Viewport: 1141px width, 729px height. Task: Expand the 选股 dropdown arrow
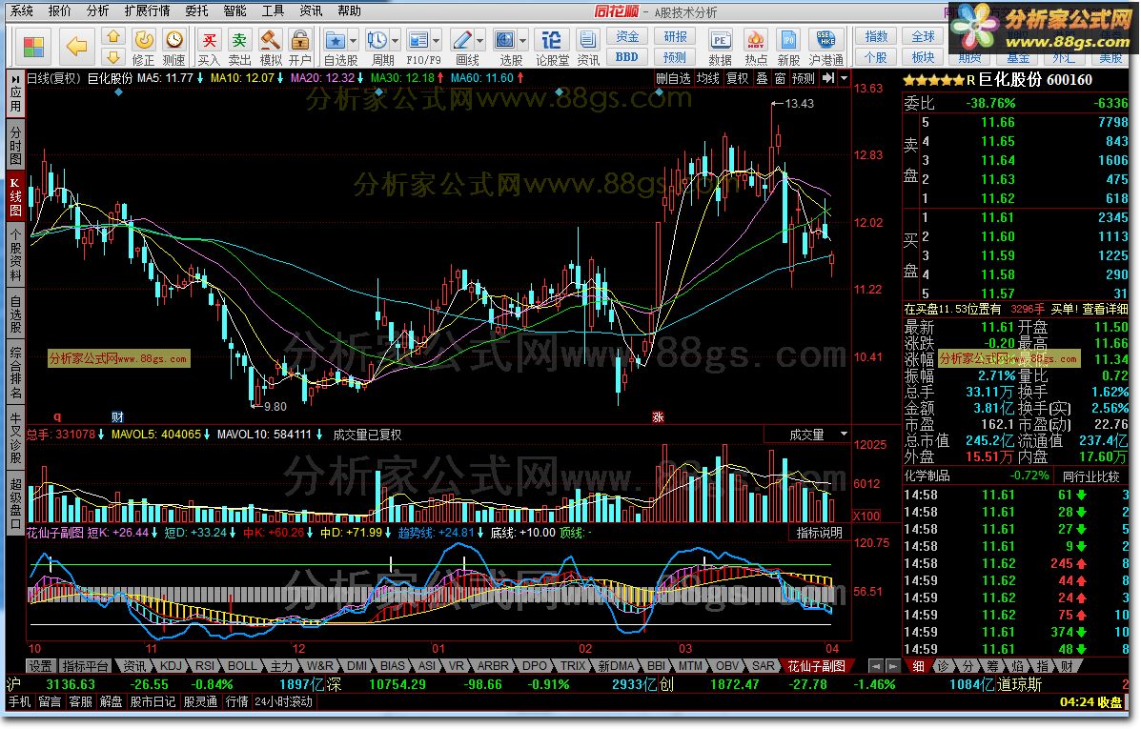[x=523, y=40]
